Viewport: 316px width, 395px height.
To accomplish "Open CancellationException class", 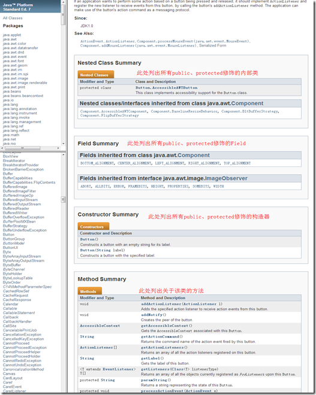I will pyautogui.click(x=22, y=335).
